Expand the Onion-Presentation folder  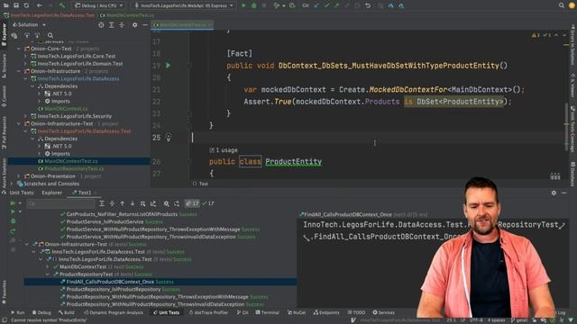tap(19, 176)
